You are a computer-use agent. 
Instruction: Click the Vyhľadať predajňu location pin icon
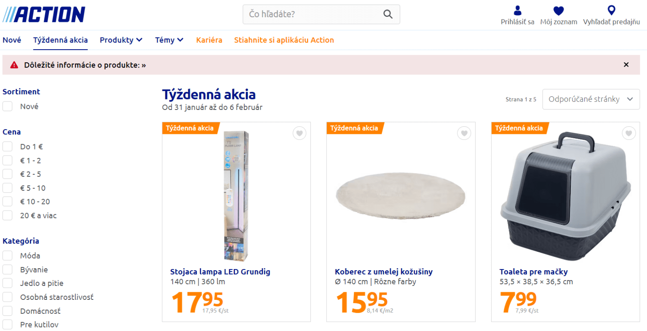tap(611, 11)
